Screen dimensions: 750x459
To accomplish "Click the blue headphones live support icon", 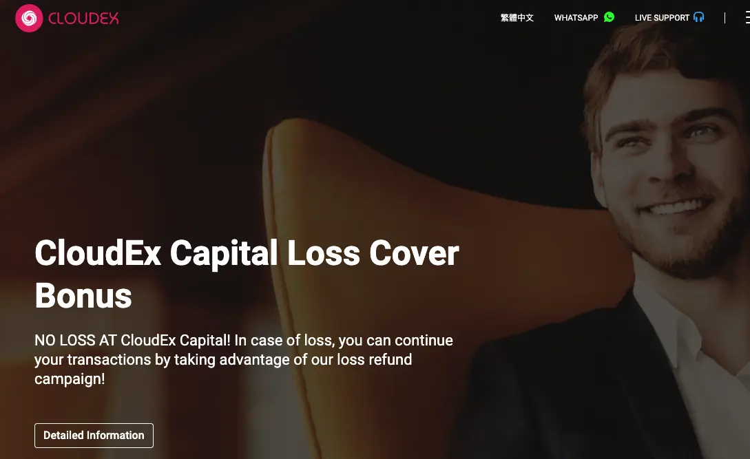I will 698,17.
